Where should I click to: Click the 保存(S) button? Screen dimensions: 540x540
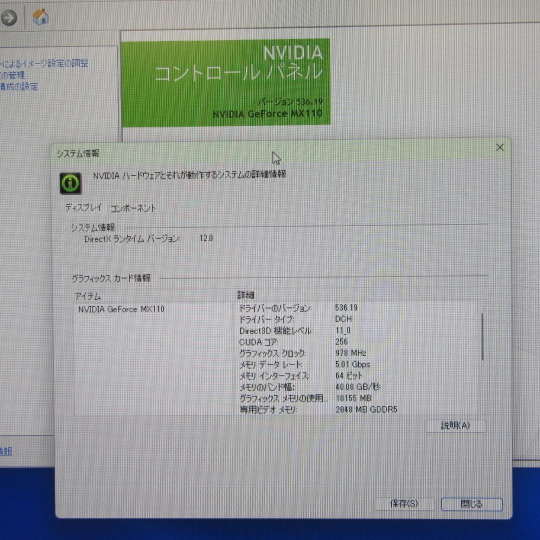[x=403, y=503]
